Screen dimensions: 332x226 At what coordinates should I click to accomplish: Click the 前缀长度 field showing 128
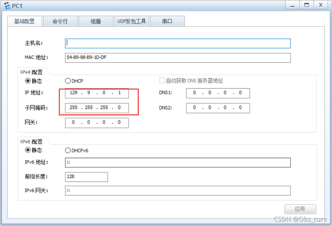(86, 177)
